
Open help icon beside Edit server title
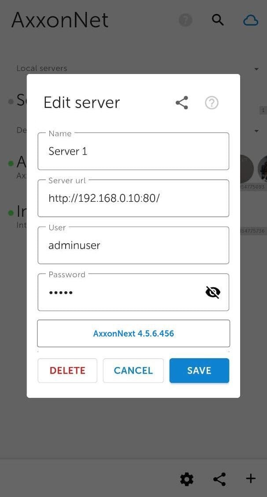click(x=211, y=103)
